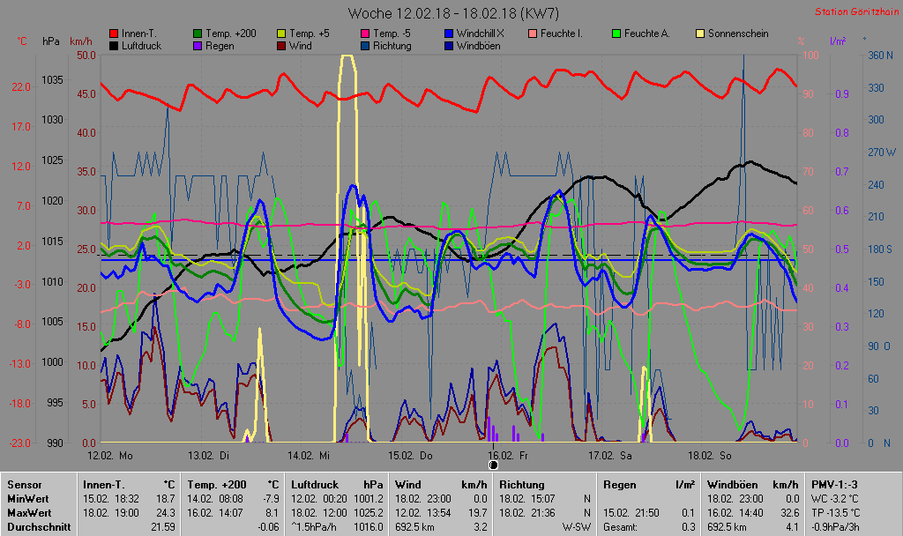Click the olive Temp. +5 legend swatch

pos(281,33)
